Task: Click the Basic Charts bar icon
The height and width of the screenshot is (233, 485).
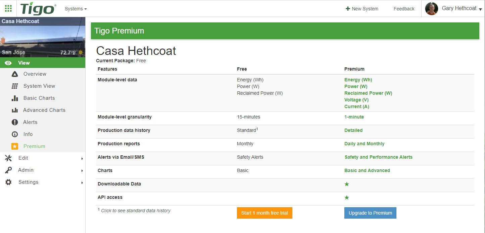Action: tap(15, 98)
